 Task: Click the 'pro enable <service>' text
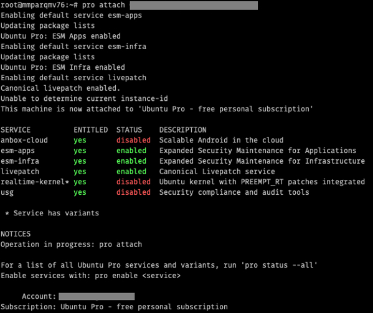(x=138, y=276)
